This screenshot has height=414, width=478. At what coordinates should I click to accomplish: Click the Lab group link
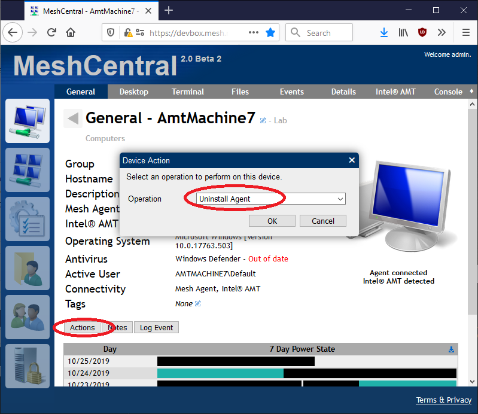[280, 120]
